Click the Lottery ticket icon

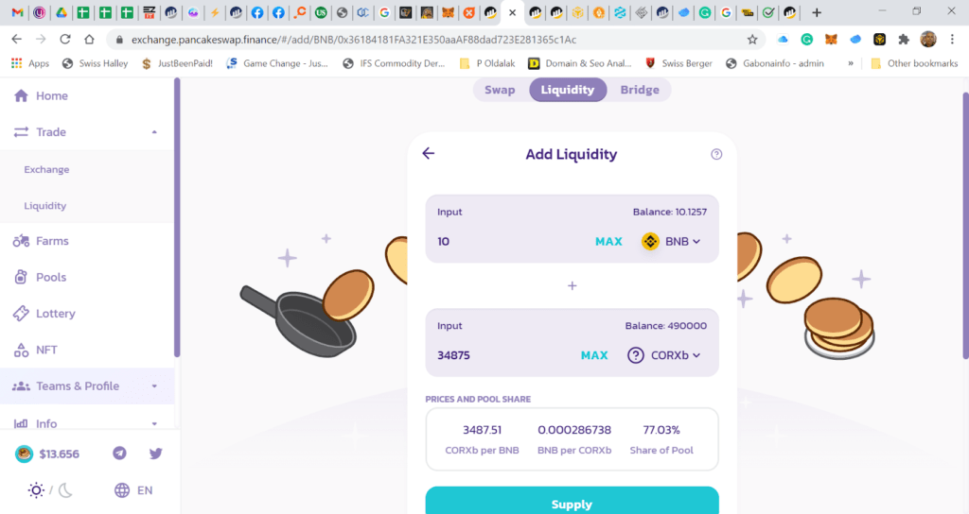21,314
